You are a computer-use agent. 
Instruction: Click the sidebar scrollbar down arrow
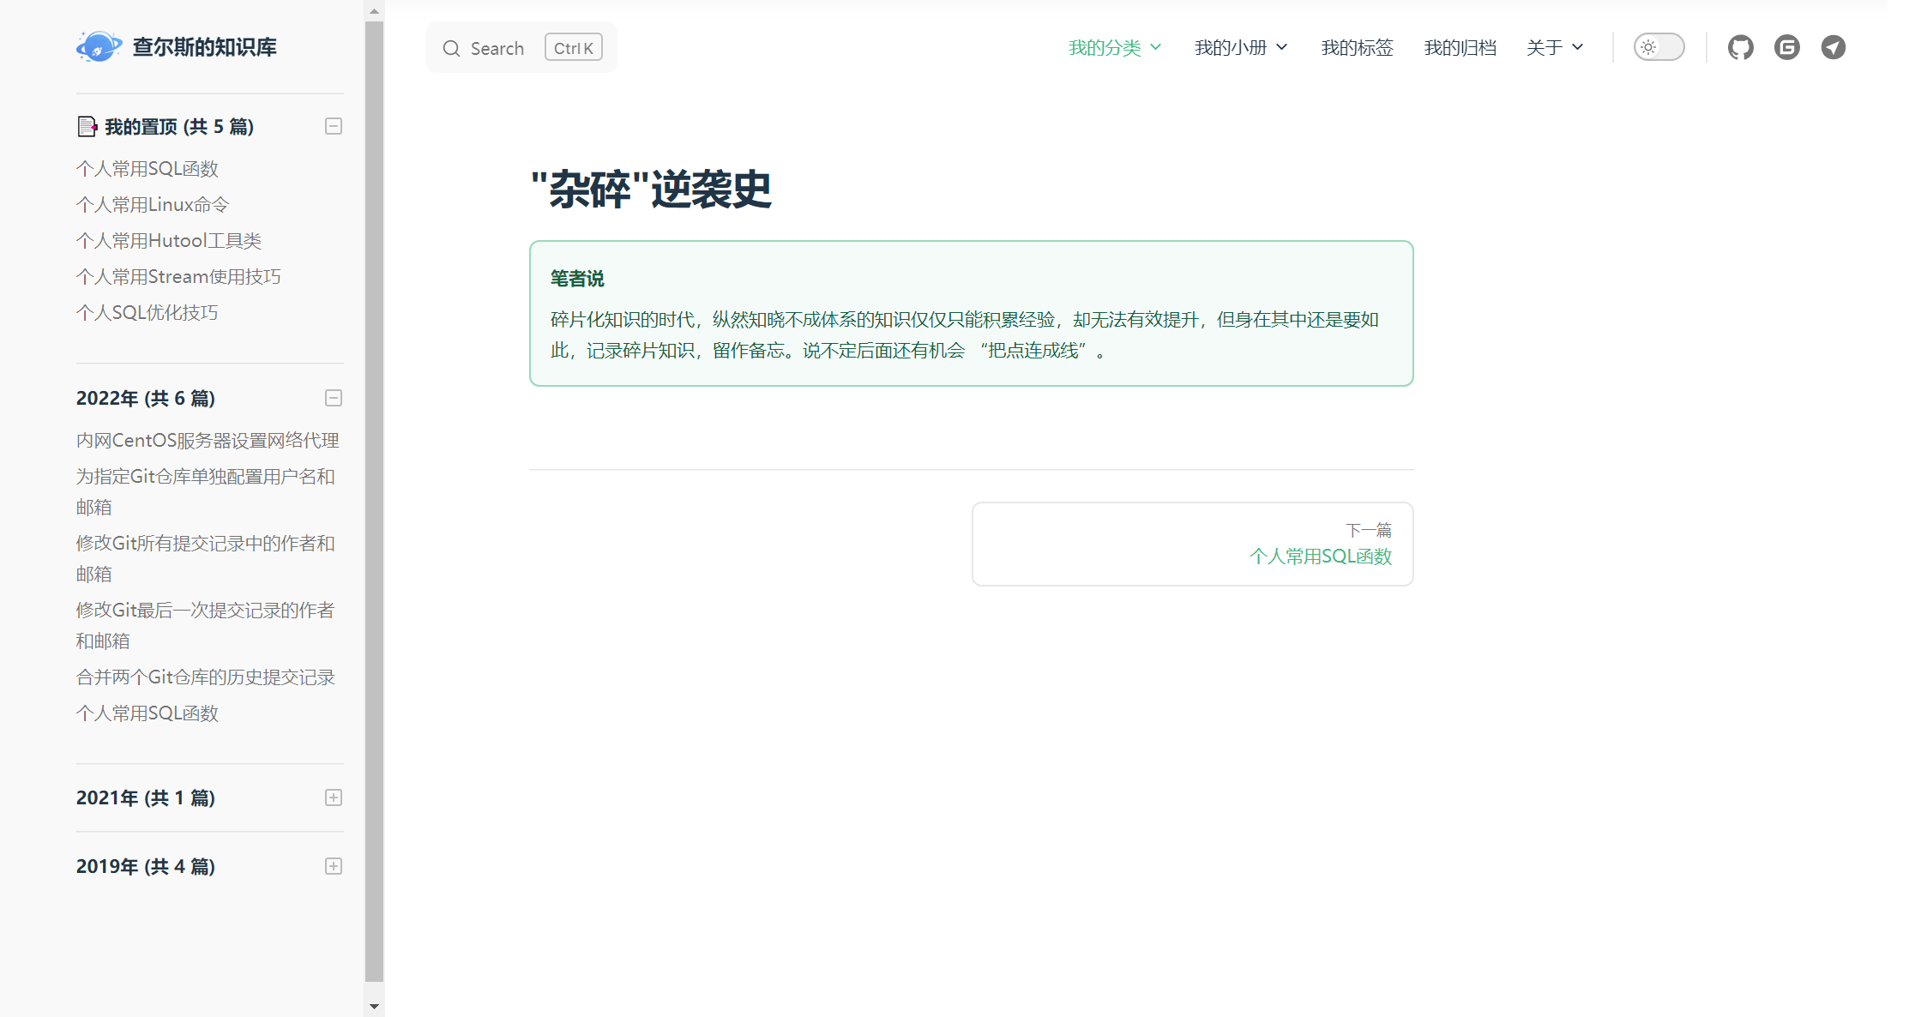(374, 1007)
